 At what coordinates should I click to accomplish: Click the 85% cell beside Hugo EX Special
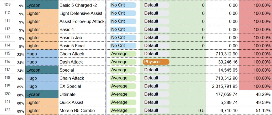pos(20,87)
